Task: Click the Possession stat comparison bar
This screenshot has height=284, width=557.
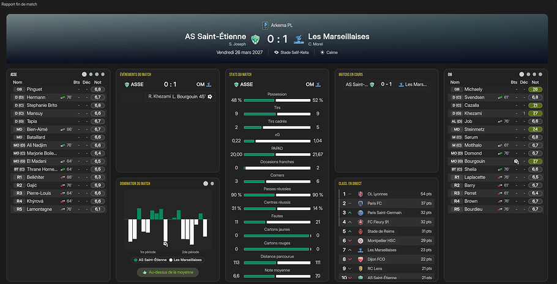Action: (x=277, y=100)
